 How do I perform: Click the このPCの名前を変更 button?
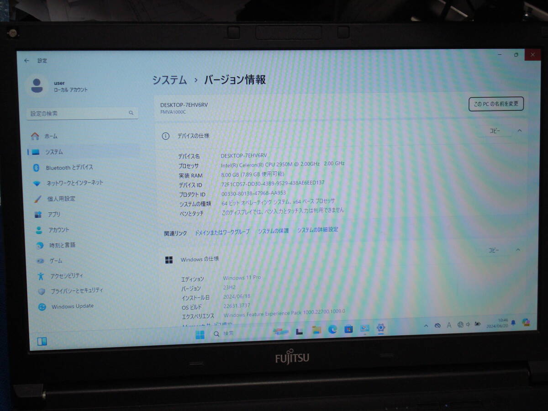coord(496,104)
